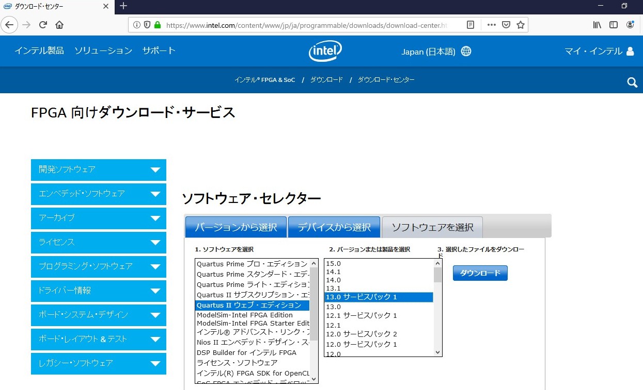This screenshot has height=390, width=643.
Task: Open the browser home page
Action: click(59, 25)
